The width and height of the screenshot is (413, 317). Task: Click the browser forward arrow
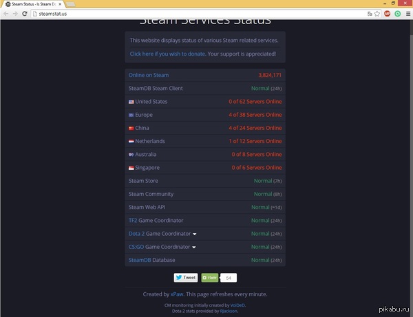pos(15,14)
